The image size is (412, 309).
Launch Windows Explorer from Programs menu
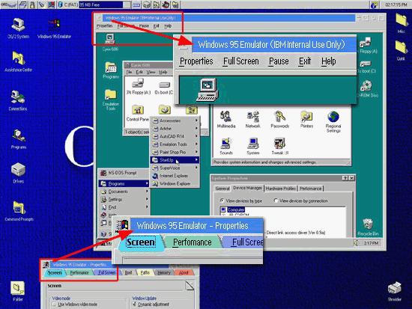175,183
